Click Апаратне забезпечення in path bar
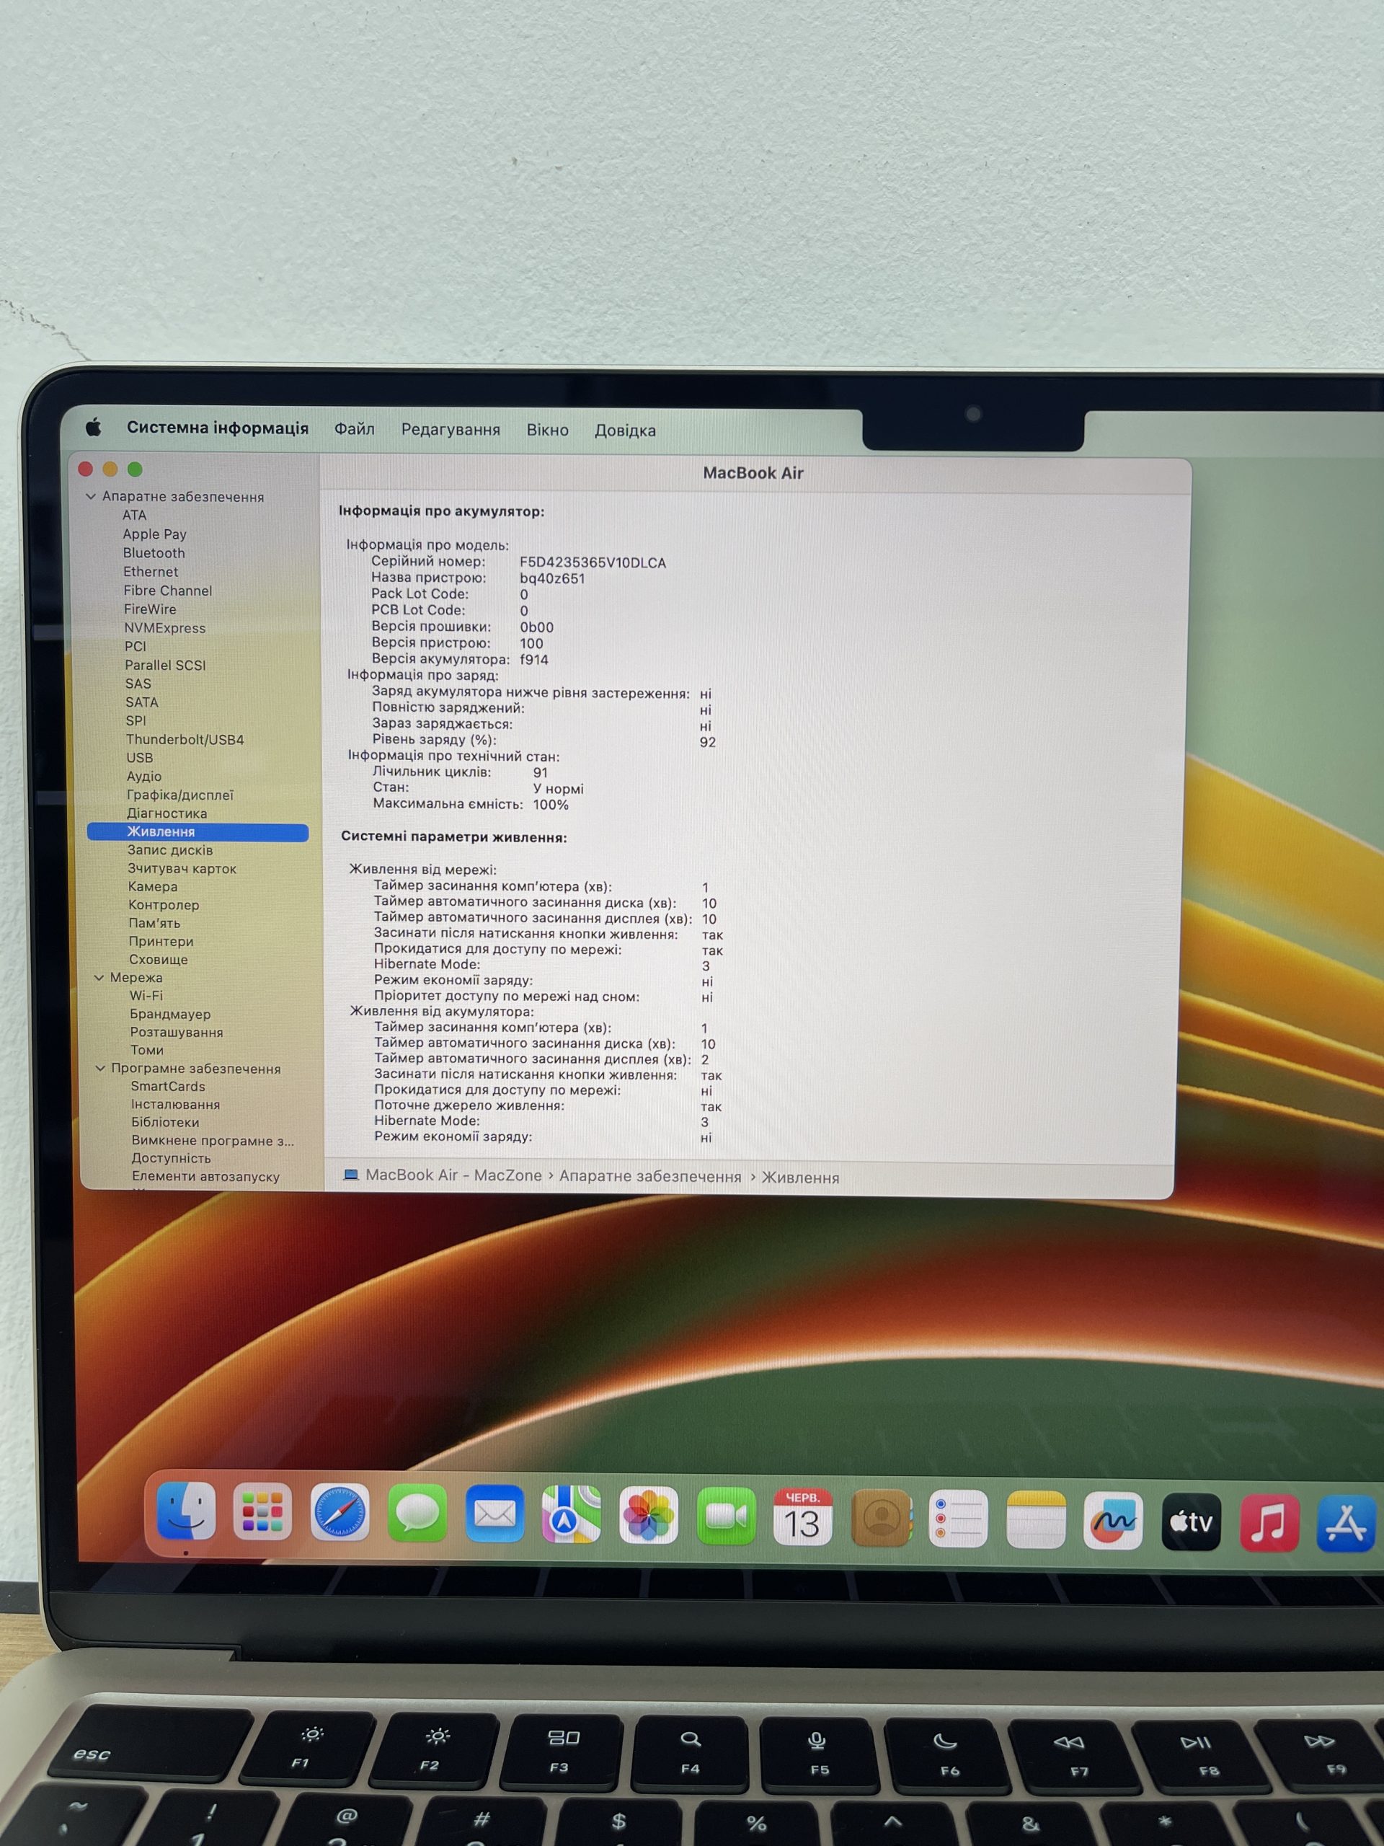Image resolution: width=1384 pixels, height=1846 pixels. click(650, 1177)
